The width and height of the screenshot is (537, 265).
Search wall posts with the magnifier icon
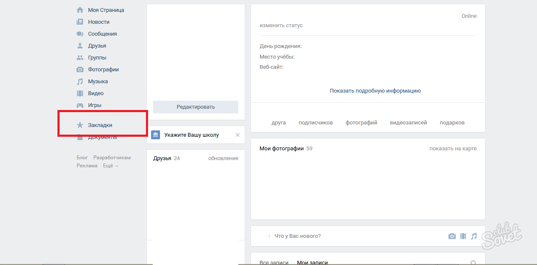coord(473,263)
